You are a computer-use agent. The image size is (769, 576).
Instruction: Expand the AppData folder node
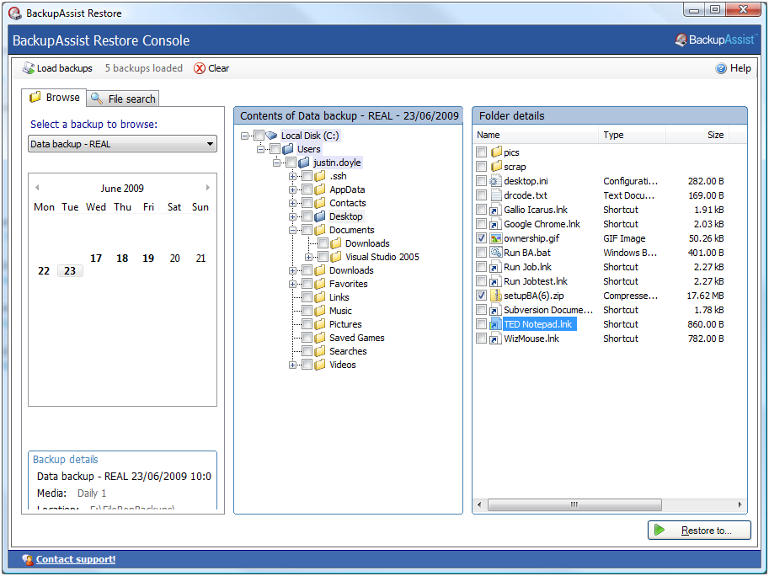293,189
